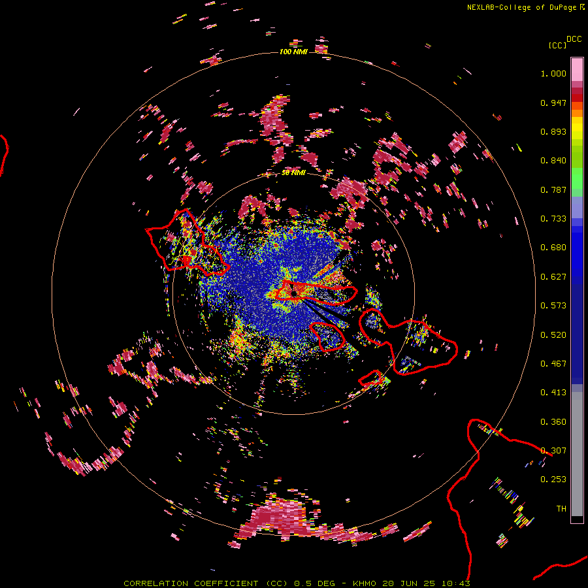Click the 100 NMI range ring label
Screen dimensions: 588x588
coord(293,52)
